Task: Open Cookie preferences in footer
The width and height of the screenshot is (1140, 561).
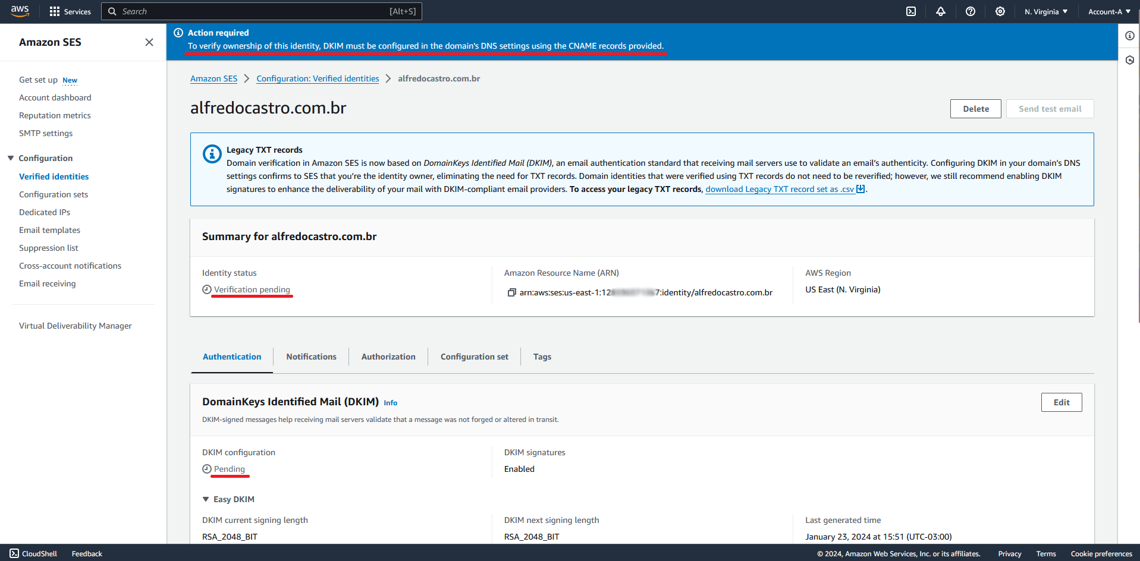Action: [x=1101, y=553]
